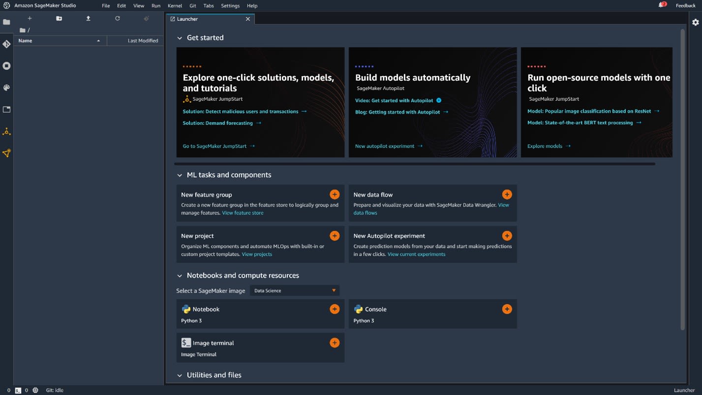Click the Amazon SageMaker Studio logo

point(6,5)
